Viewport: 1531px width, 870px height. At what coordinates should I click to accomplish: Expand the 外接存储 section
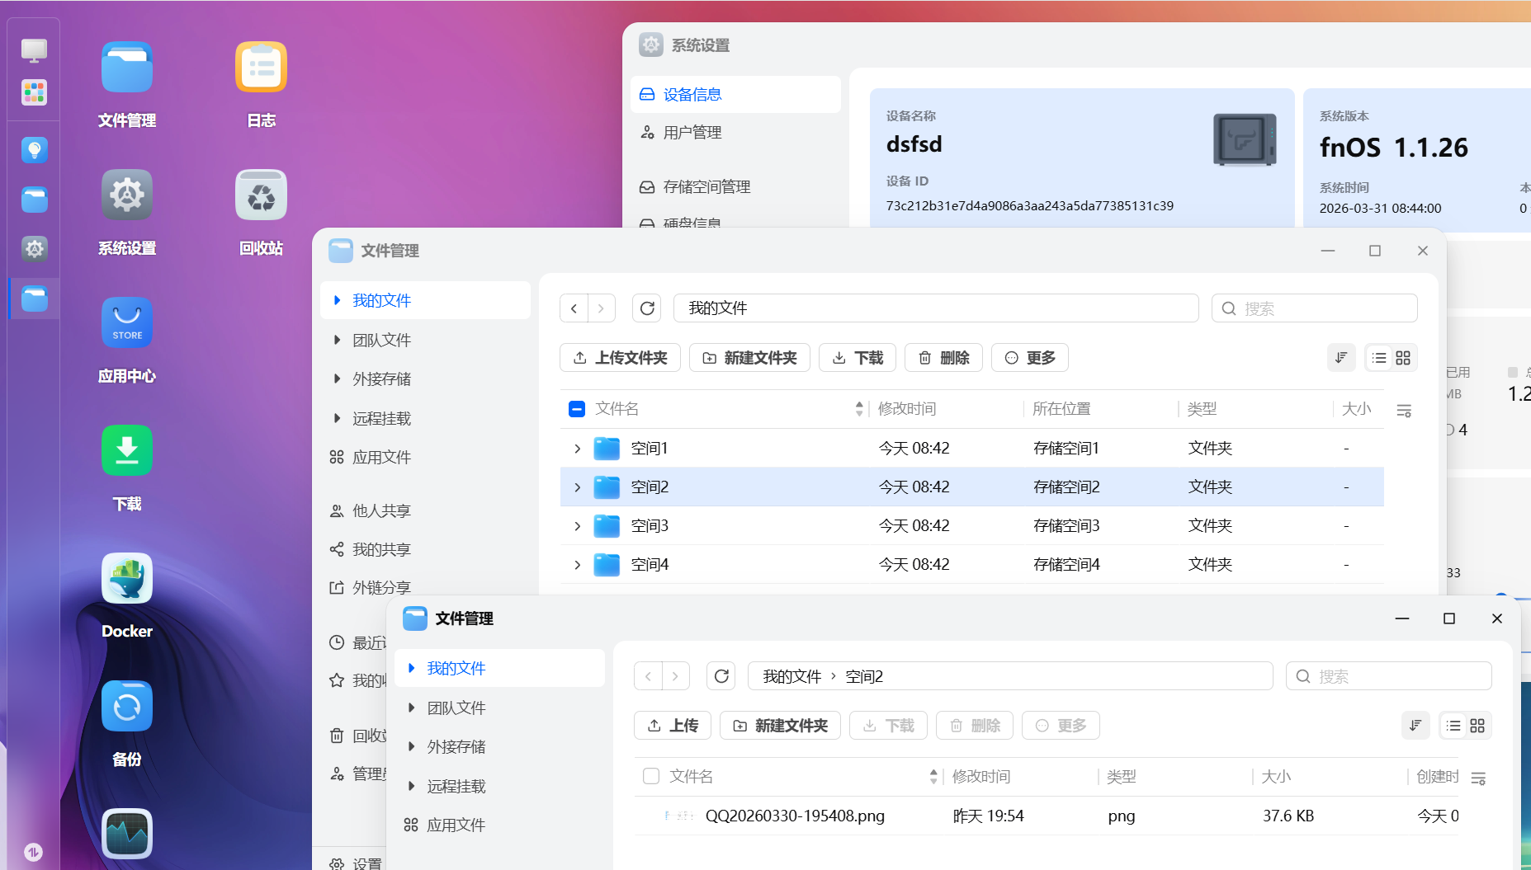(x=337, y=379)
